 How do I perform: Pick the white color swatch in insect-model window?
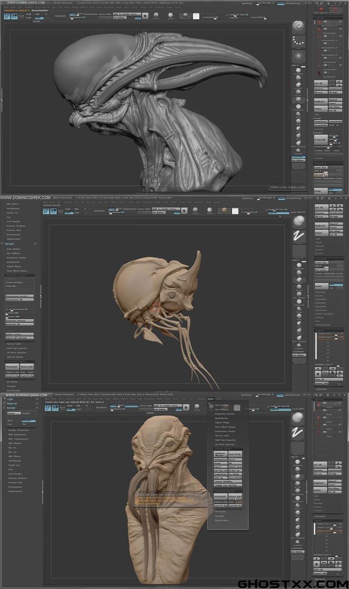click(235, 211)
